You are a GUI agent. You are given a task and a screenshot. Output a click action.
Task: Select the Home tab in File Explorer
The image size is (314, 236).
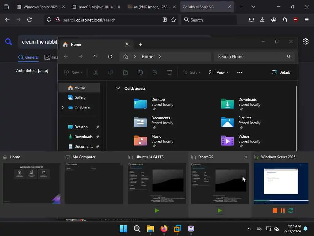pos(96,44)
